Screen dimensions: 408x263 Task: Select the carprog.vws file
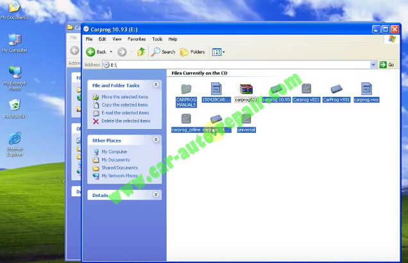click(366, 92)
